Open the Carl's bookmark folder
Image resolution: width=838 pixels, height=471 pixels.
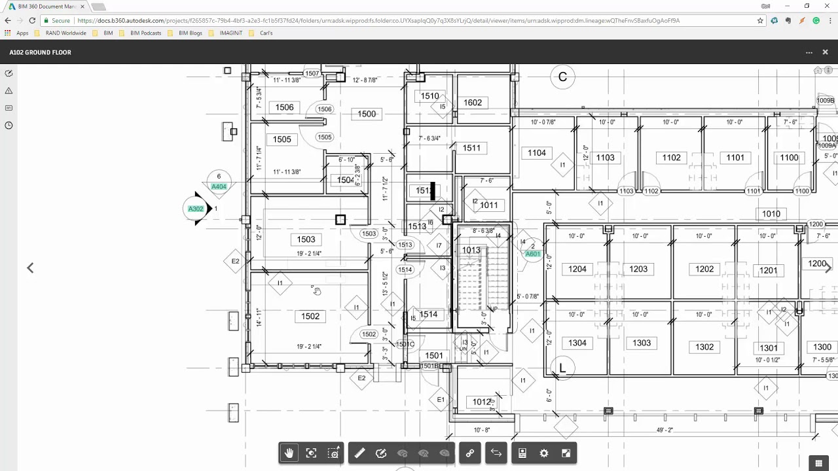261,33
